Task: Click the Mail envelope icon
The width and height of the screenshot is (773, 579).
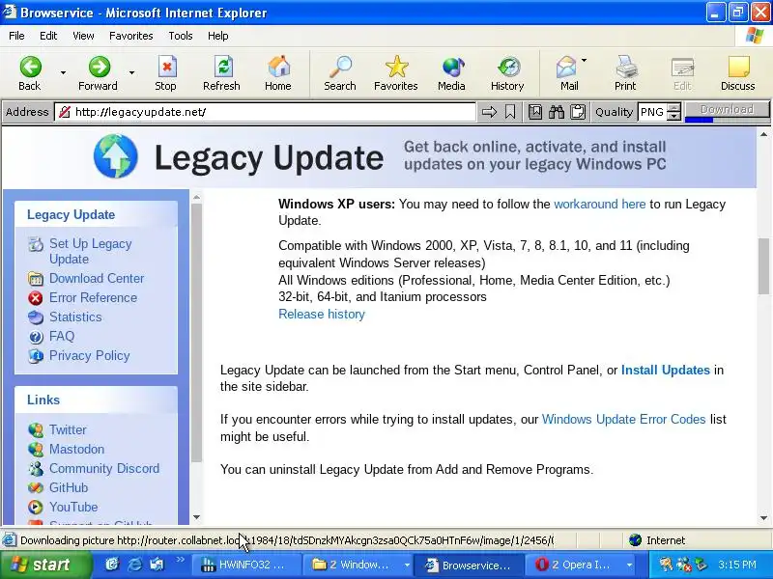Action: coord(566,67)
